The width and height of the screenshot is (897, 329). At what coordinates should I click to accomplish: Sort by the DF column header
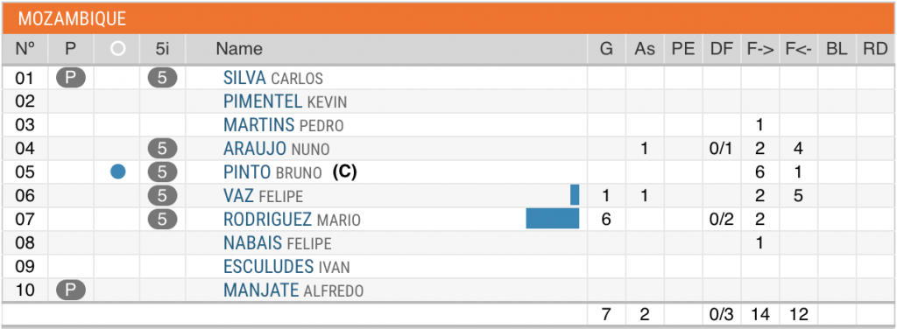[x=722, y=49]
